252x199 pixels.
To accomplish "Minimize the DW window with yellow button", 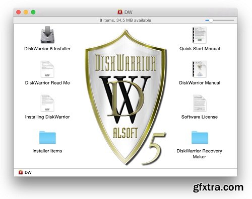I will 26,12.
